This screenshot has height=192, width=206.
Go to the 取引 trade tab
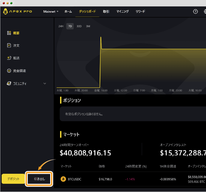[x=106, y=12]
